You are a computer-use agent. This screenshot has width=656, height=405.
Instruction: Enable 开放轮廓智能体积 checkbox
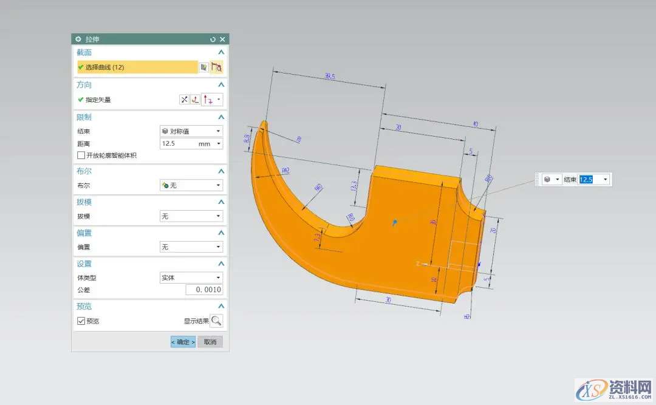point(81,155)
